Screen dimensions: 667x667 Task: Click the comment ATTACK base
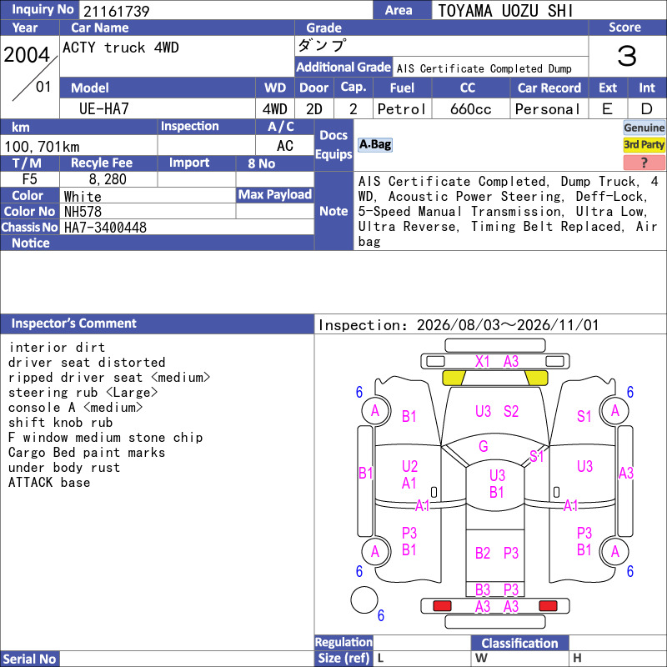click(49, 483)
